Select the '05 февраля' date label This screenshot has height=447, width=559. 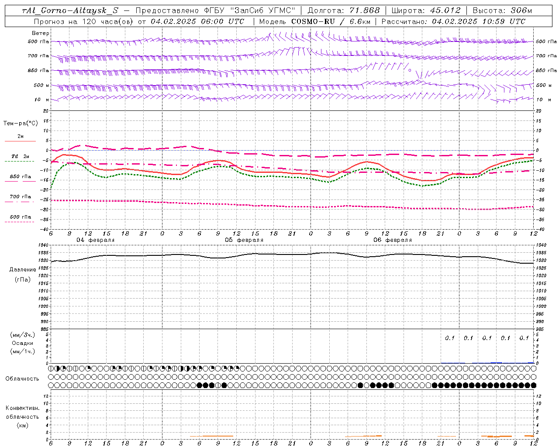(x=244, y=240)
